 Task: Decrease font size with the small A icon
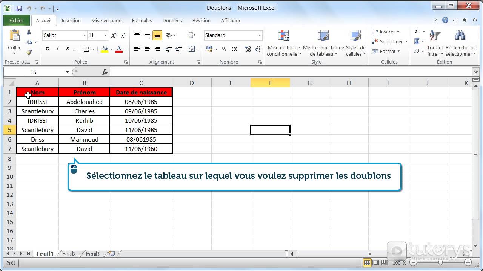(x=123, y=35)
